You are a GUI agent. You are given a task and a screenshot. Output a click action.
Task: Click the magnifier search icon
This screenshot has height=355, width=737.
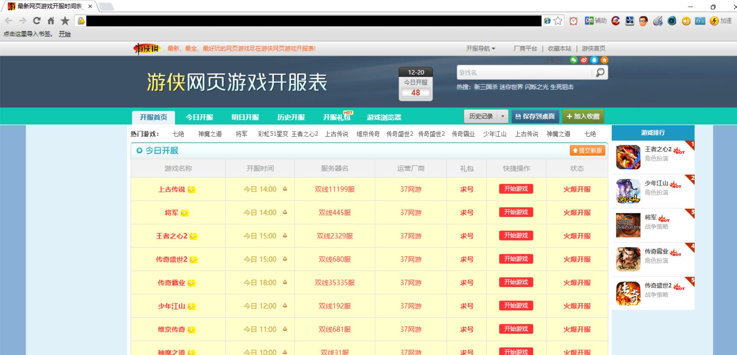click(600, 72)
